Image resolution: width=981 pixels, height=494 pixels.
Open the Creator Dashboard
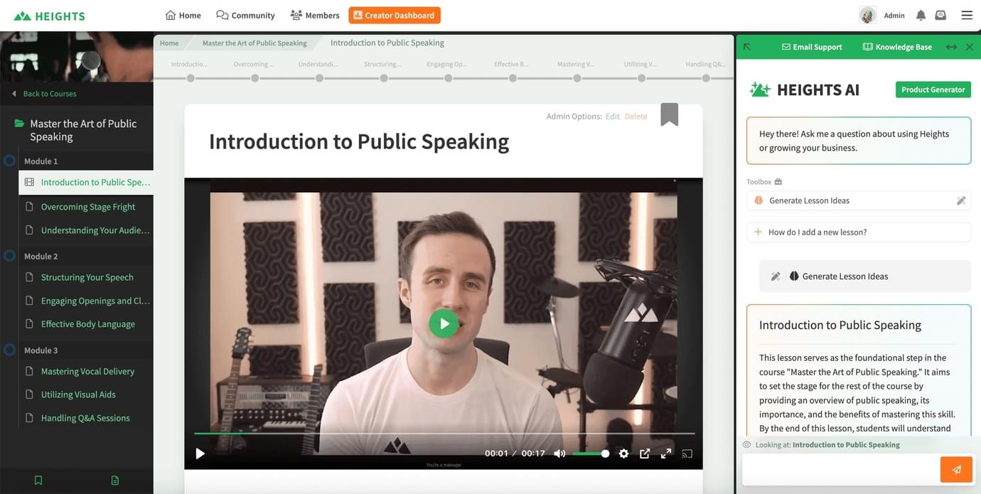395,15
